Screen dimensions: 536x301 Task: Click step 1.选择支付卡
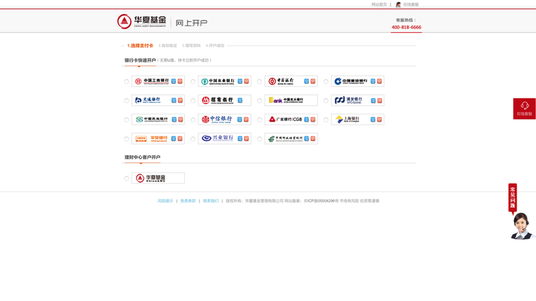(x=140, y=45)
